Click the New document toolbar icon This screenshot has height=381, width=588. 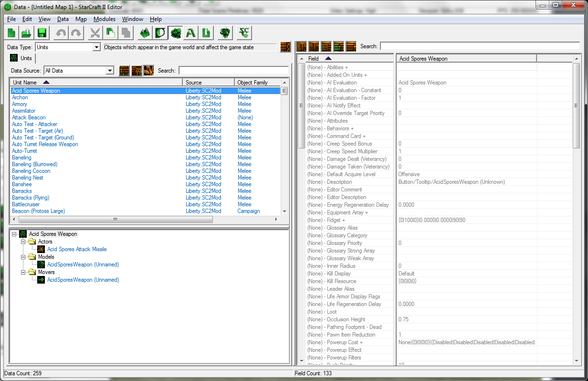click(x=11, y=33)
